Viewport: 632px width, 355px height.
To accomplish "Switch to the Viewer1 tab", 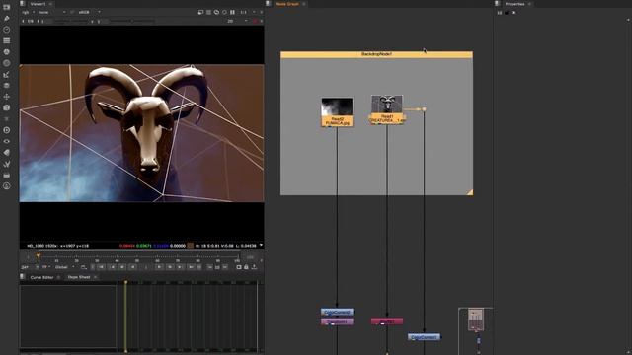I will [x=38, y=4].
